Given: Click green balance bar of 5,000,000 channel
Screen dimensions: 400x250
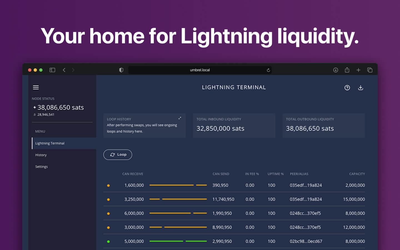Looking at the screenshot, I should (178, 241).
